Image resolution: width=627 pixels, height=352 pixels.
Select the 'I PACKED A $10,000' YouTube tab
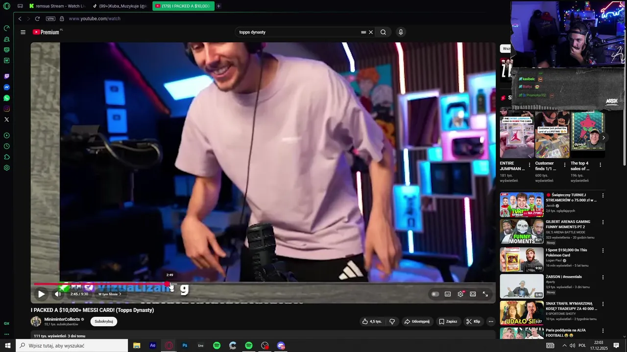click(183, 6)
